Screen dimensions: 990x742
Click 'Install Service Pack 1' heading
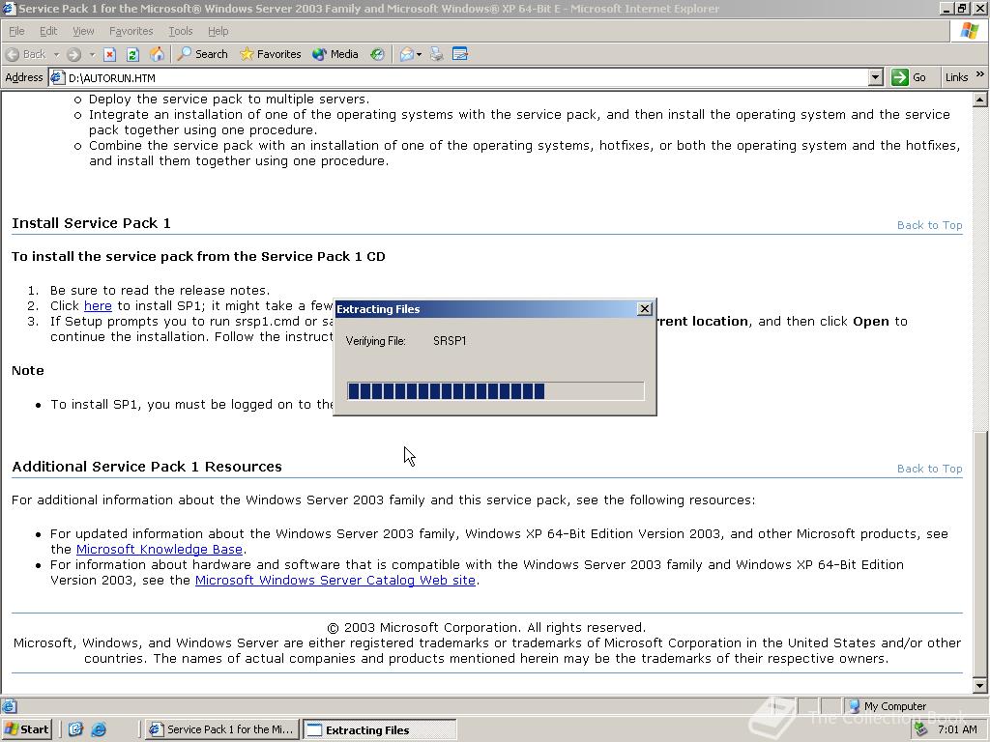pos(91,223)
